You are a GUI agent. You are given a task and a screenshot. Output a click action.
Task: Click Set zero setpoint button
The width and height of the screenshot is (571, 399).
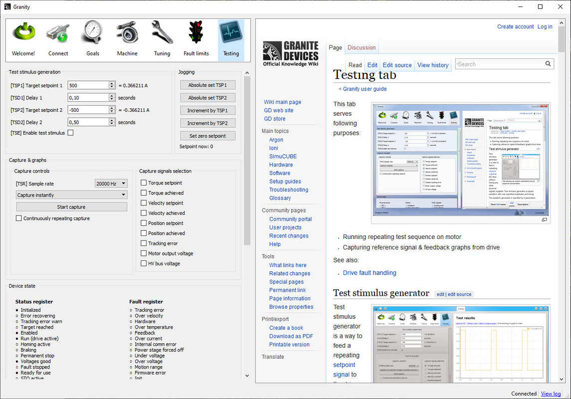(207, 136)
